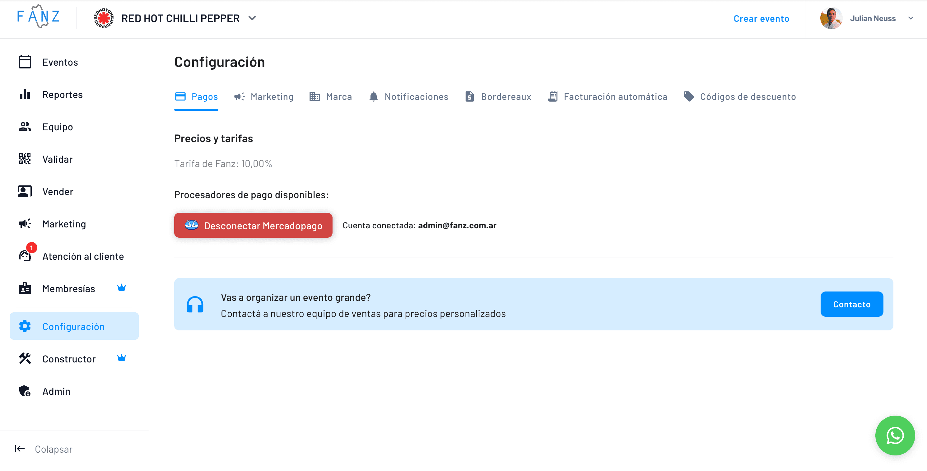927x471 pixels.
Task: Switch to the Notificaciones tab
Action: (416, 96)
